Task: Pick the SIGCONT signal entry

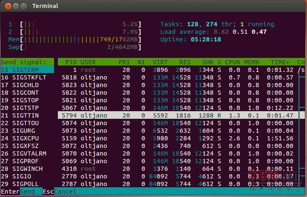Action: [27, 93]
